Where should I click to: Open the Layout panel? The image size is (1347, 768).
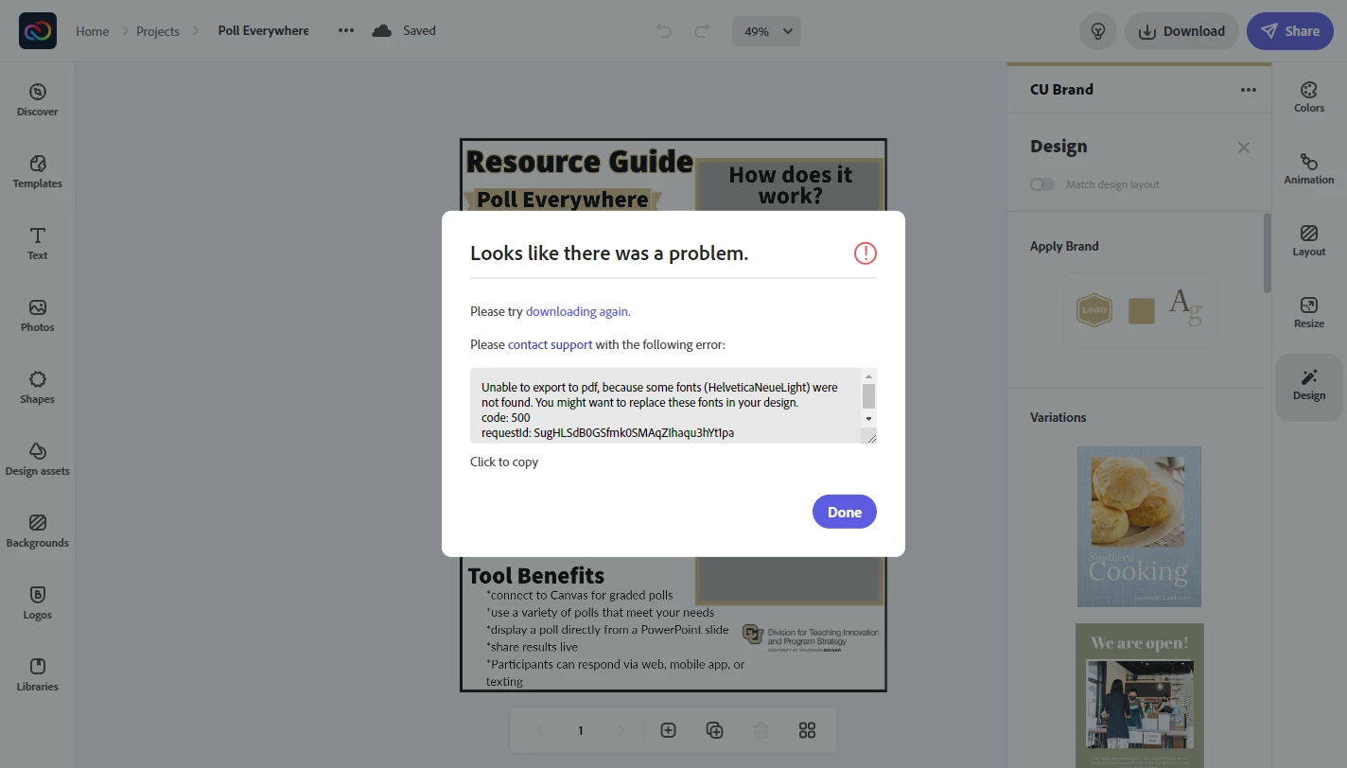pos(1309,240)
